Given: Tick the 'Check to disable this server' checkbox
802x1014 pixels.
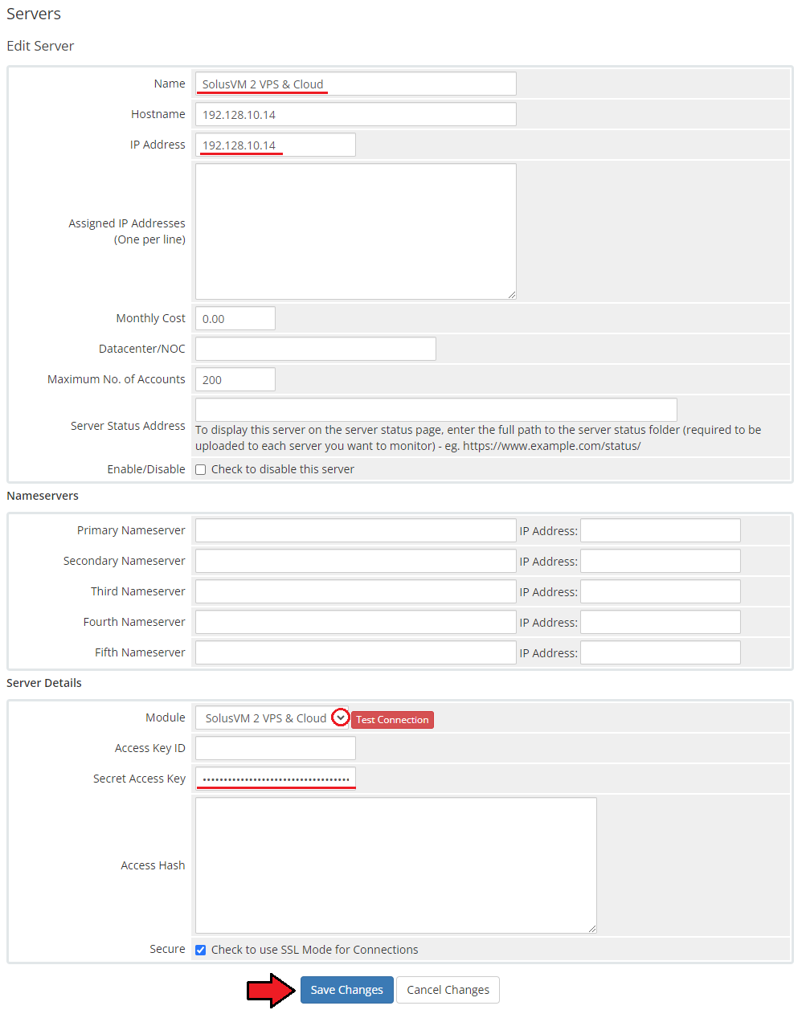Looking at the screenshot, I should pyautogui.click(x=201, y=470).
